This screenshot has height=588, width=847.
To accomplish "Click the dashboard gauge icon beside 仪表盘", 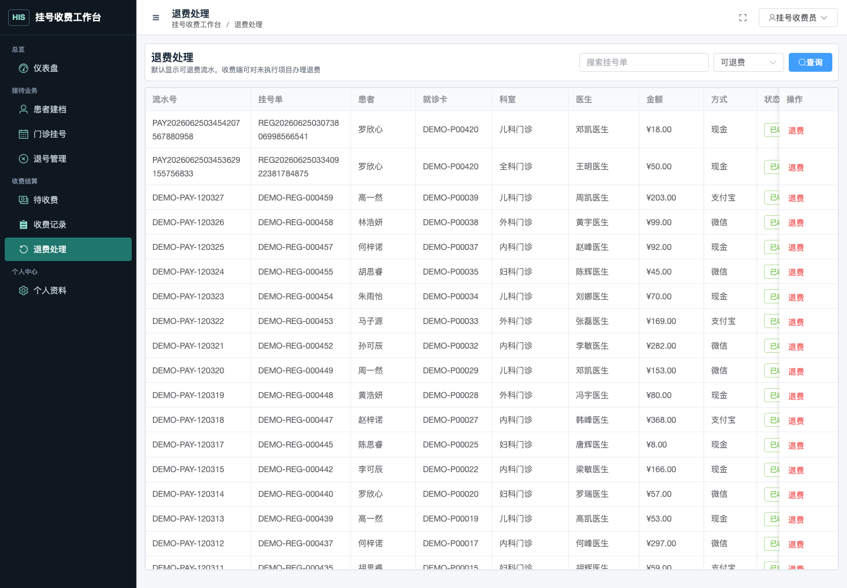I will [24, 68].
